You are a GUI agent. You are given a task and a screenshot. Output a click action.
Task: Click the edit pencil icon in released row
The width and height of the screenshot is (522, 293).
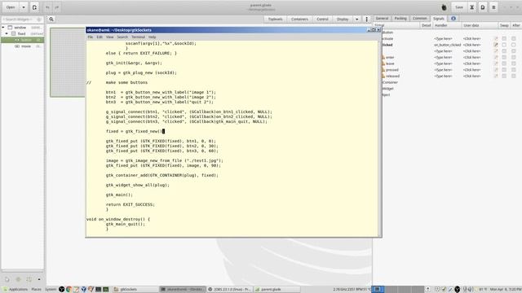point(496,76)
